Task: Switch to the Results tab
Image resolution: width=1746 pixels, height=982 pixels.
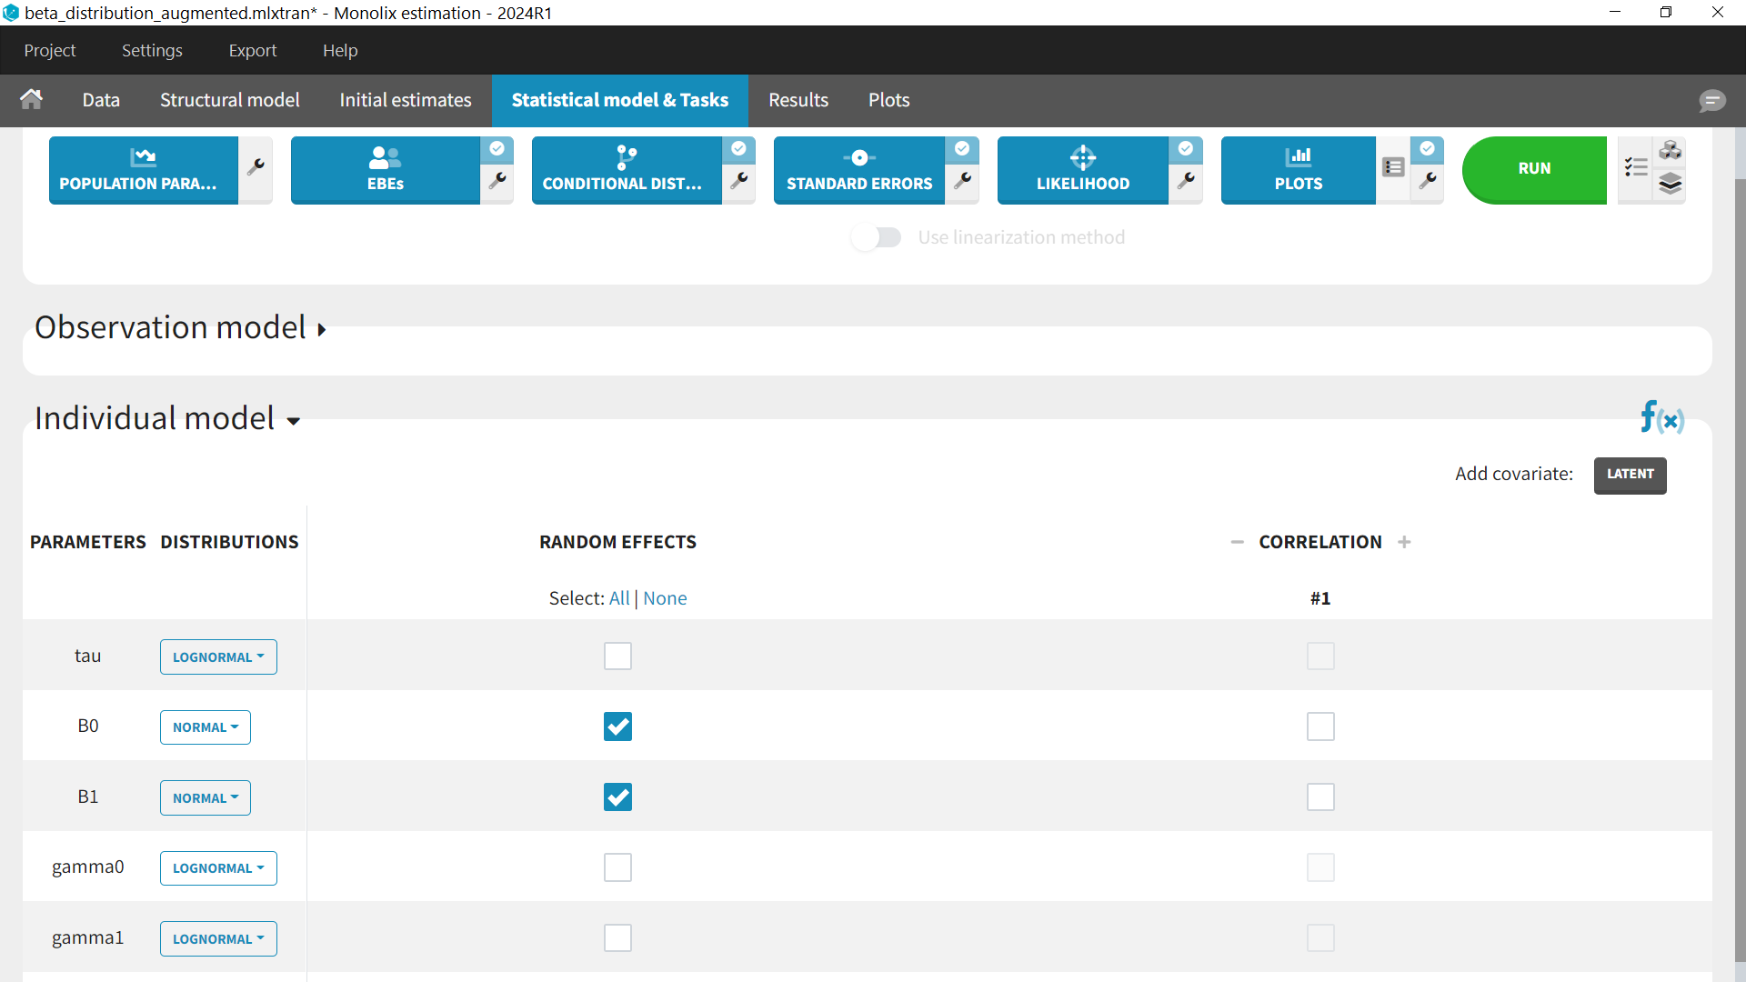Action: coord(798,100)
